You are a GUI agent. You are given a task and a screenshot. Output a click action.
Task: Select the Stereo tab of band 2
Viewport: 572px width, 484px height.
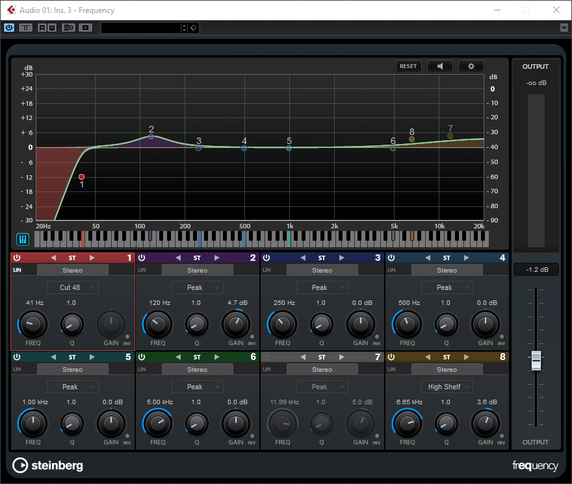point(198,271)
